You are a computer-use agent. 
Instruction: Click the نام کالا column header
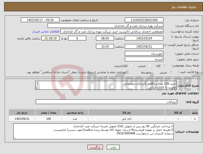click(x=127, y=113)
